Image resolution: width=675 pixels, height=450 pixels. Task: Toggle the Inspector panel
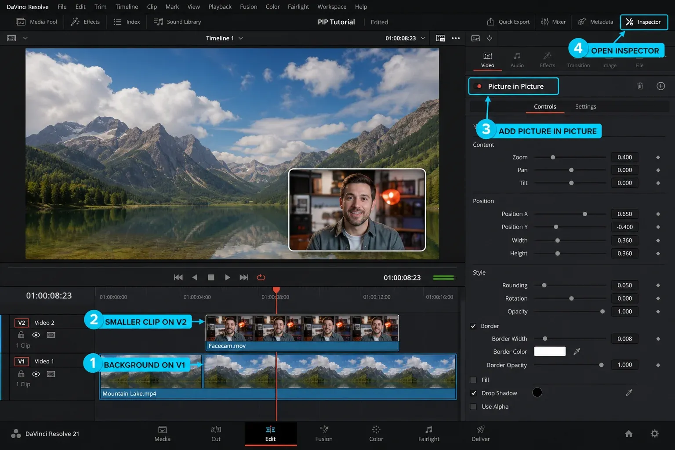coord(643,22)
